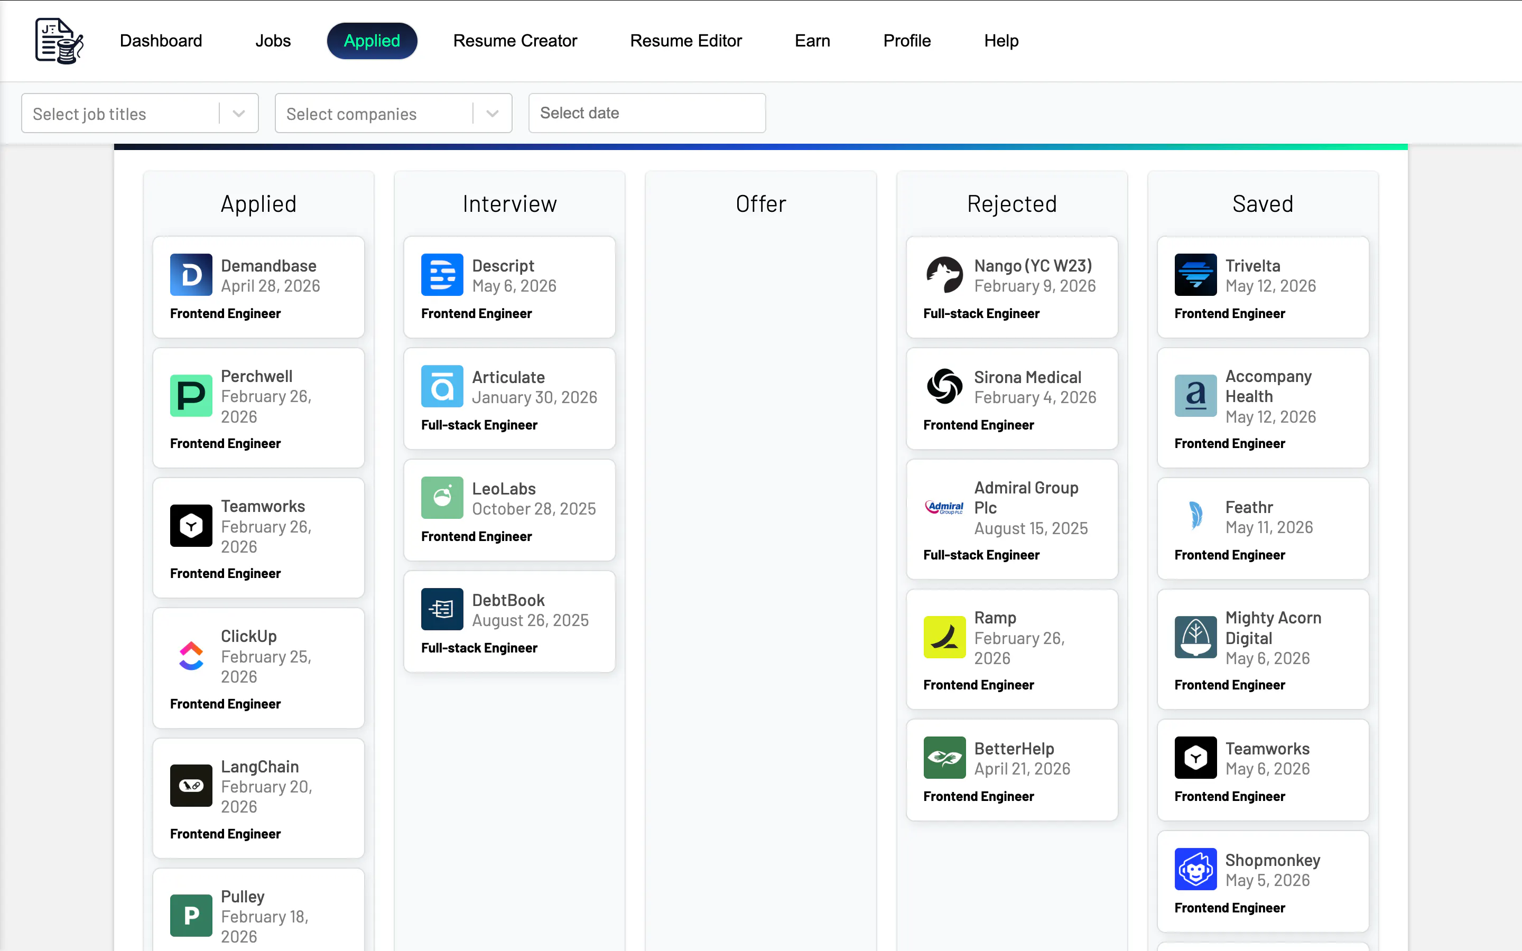The image size is (1522, 951).
Task: Click the Shopmonkey monkey logo
Action: 1195,869
